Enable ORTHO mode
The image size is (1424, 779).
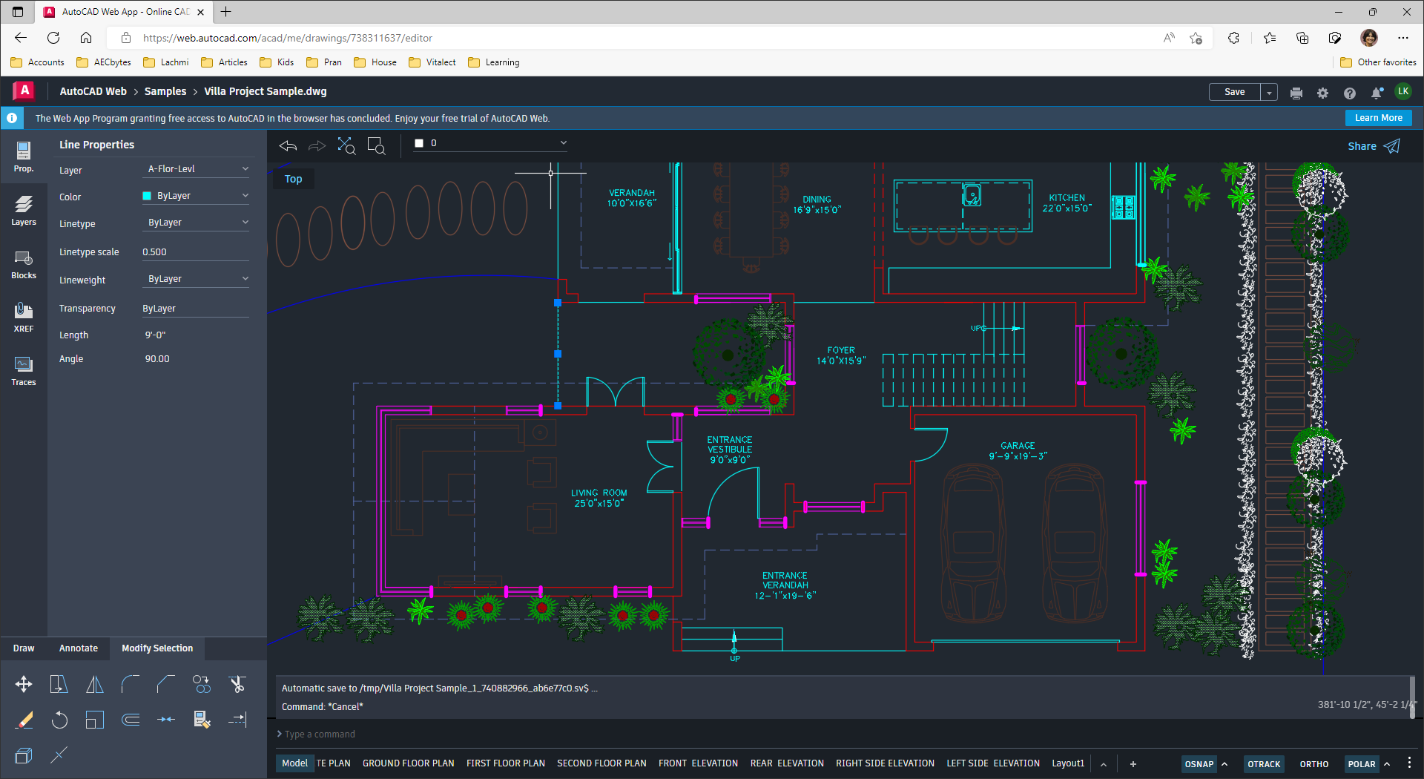(x=1313, y=763)
